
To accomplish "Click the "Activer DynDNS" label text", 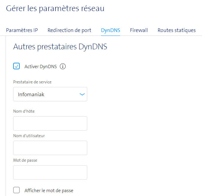I will [40, 67].
